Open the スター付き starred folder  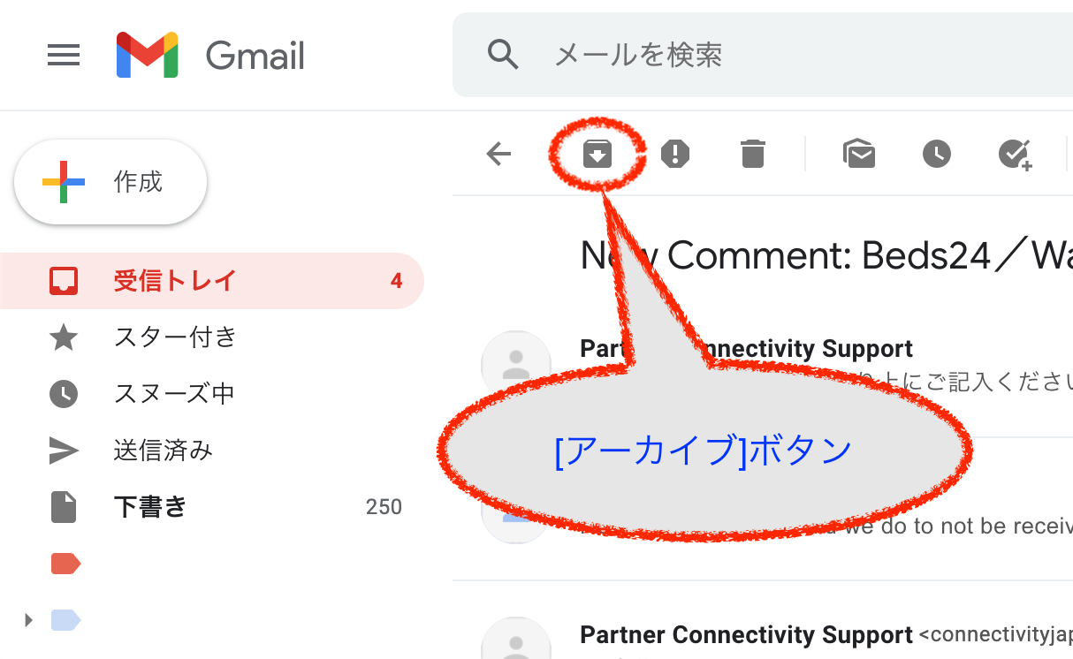click(175, 337)
